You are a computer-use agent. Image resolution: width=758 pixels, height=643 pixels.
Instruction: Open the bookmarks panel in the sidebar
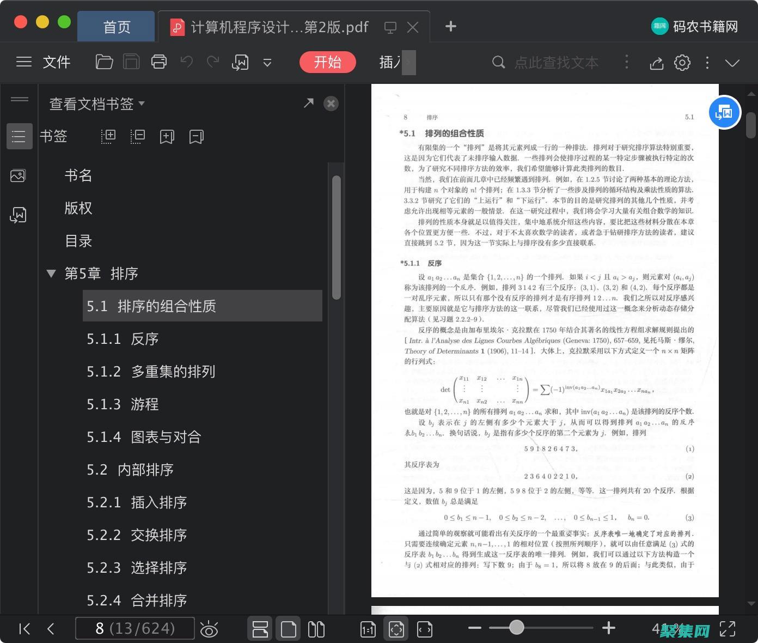pos(19,136)
